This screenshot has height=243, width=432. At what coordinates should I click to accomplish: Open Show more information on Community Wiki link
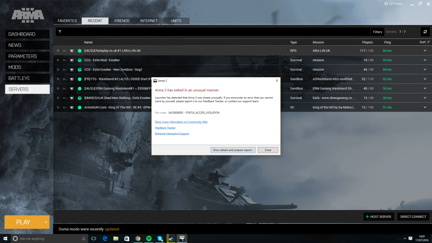point(181,122)
